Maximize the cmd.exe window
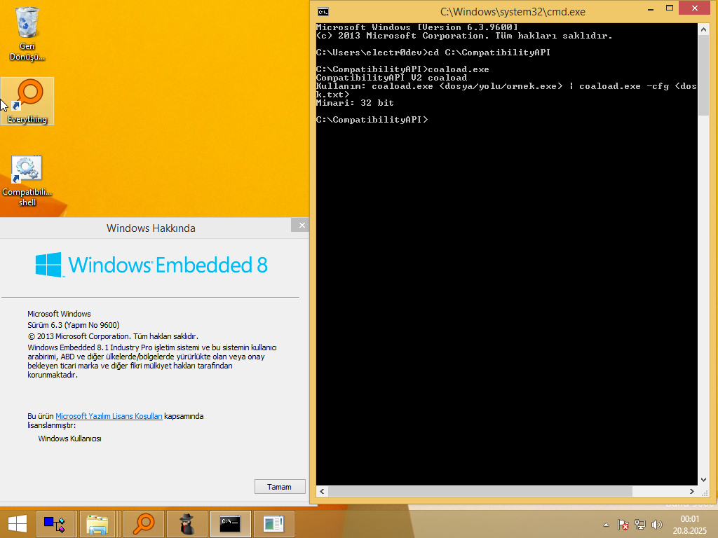Image resolution: width=718 pixels, height=538 pixels. [x=670, y=8]
